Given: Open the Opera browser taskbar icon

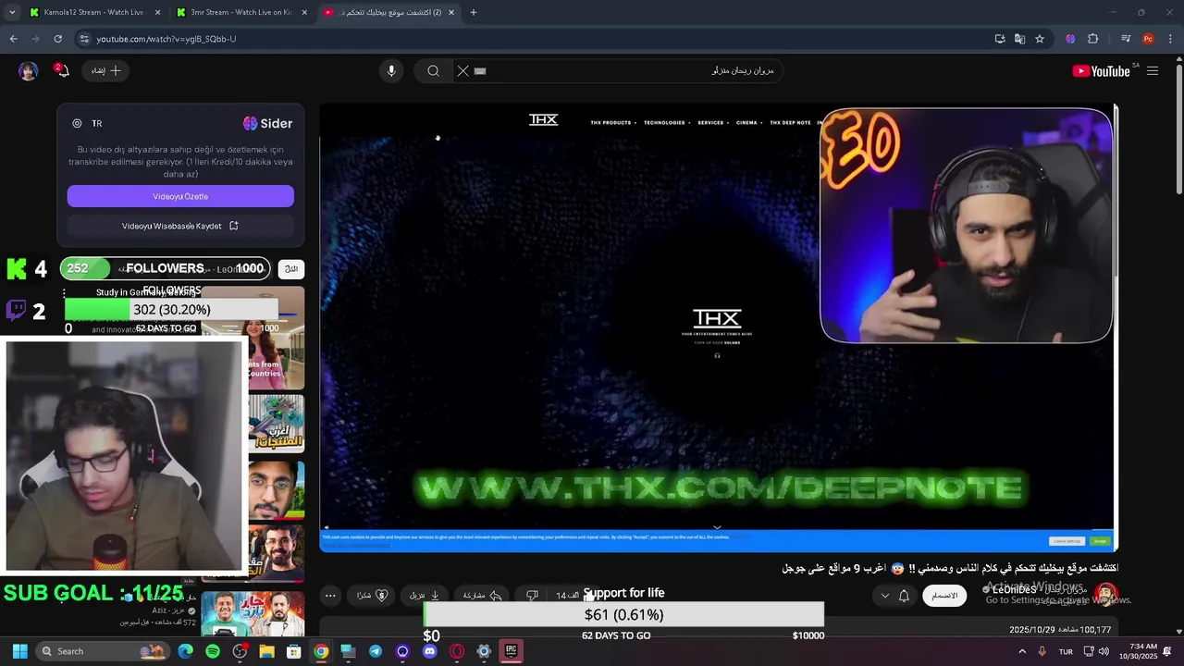Looking at the screenshot, I should pos(456,651).
